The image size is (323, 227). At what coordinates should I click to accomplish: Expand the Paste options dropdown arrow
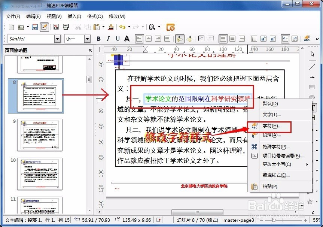[x=103, y=27]
